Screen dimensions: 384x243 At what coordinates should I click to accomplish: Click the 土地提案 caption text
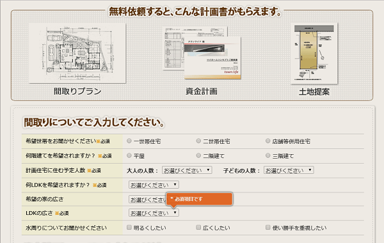[314, 92]
